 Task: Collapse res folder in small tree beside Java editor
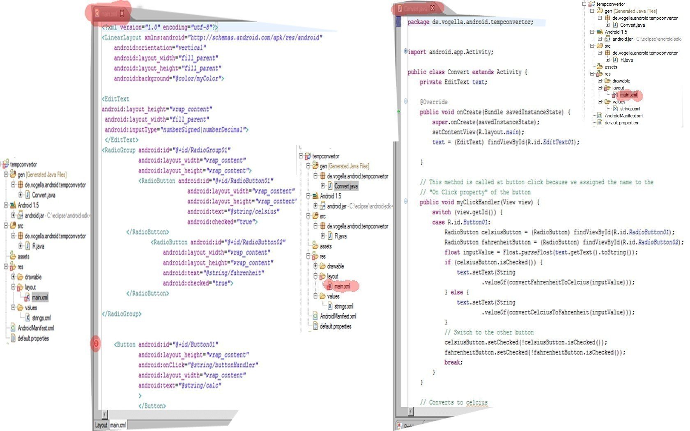[592, 74]
